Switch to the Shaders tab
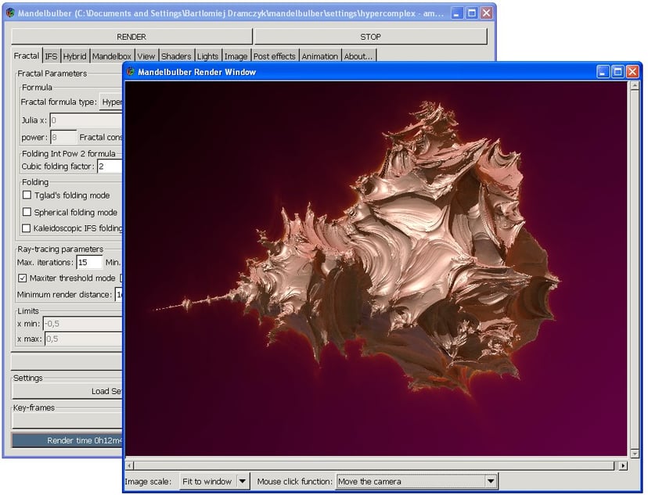Screen dimensions: 648x495 coord(176,56)
